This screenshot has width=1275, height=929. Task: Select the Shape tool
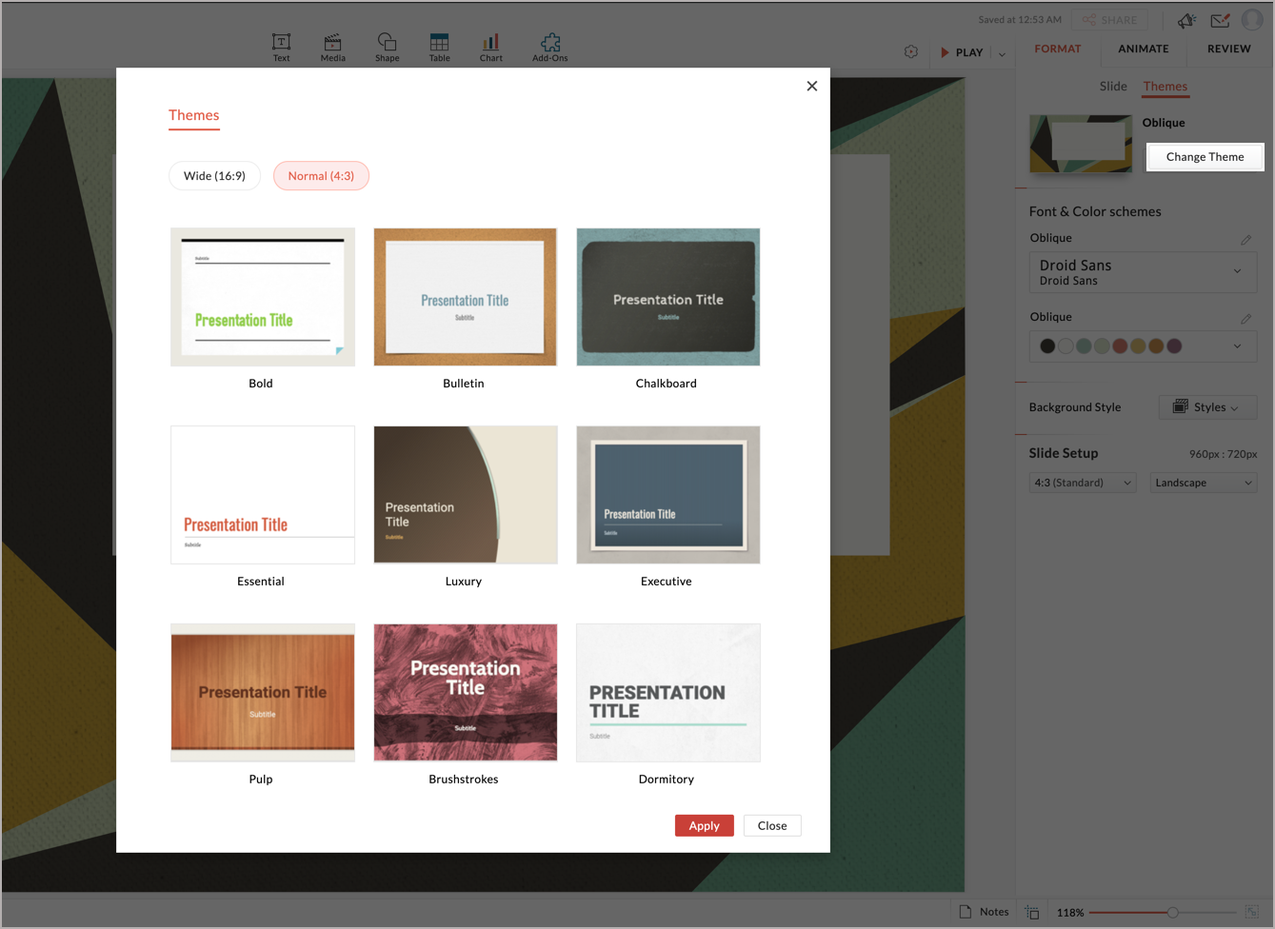(387, 48)
